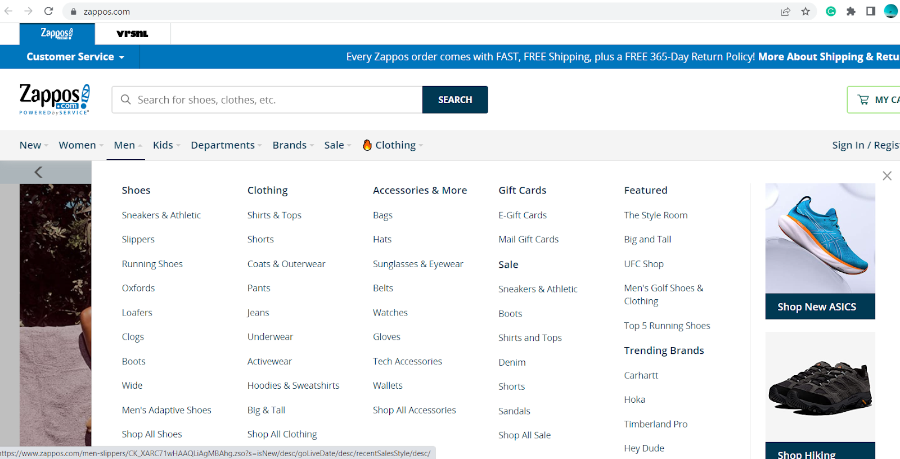Screen dimensions: 900x459
Task: Click the previous slide arrow on the banner
Action: 38,172
